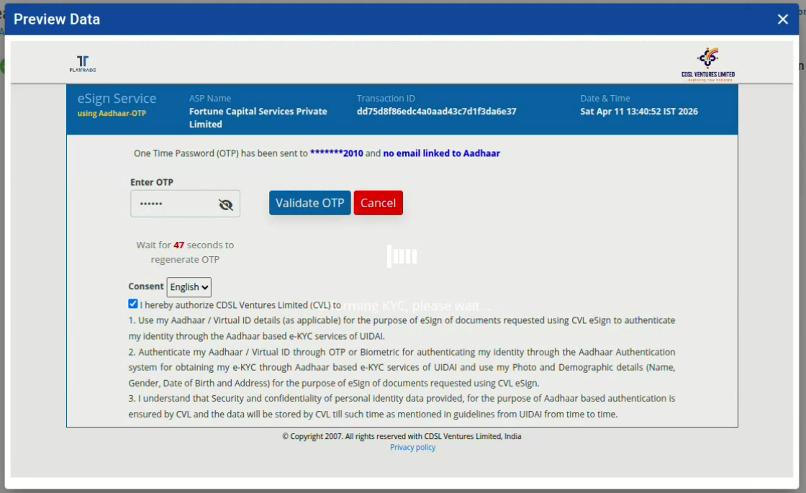Image resolution: width=806 pixels, height=493 pixels.
Task: Open the Privacy policy link
Action: tap(412, 448)
